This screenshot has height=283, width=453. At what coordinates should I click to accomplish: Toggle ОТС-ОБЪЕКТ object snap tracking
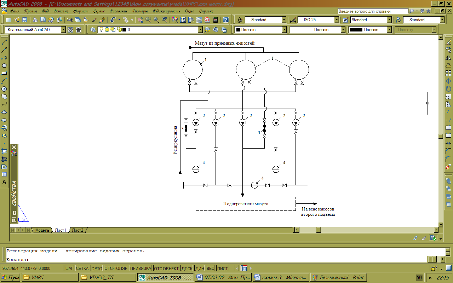pyautogui.click(x=166, y=268)
